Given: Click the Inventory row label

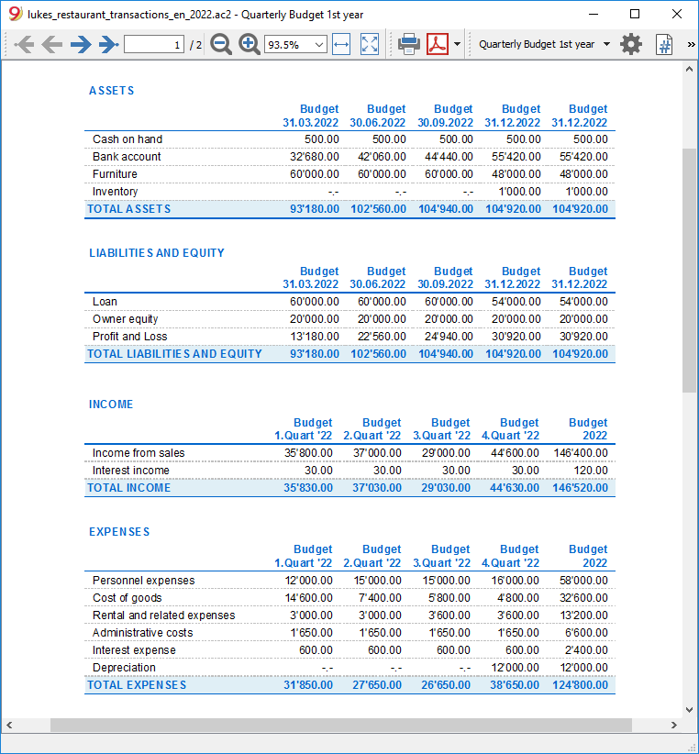Looking at the screenshot, I should tap(115, 192).
